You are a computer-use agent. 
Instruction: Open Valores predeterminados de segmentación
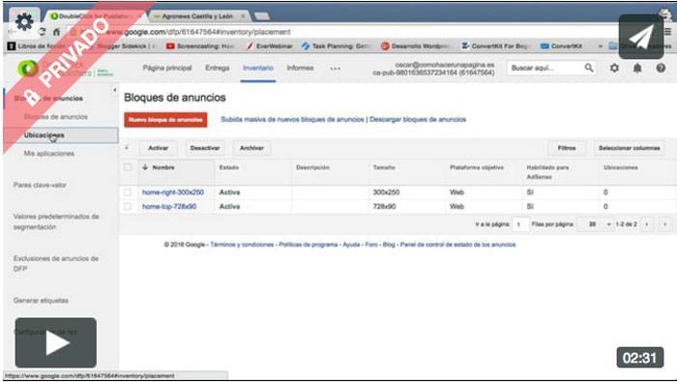56,221
